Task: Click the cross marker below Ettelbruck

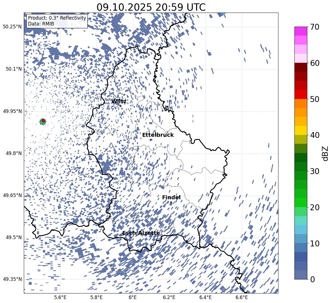Action: [151, 140]
